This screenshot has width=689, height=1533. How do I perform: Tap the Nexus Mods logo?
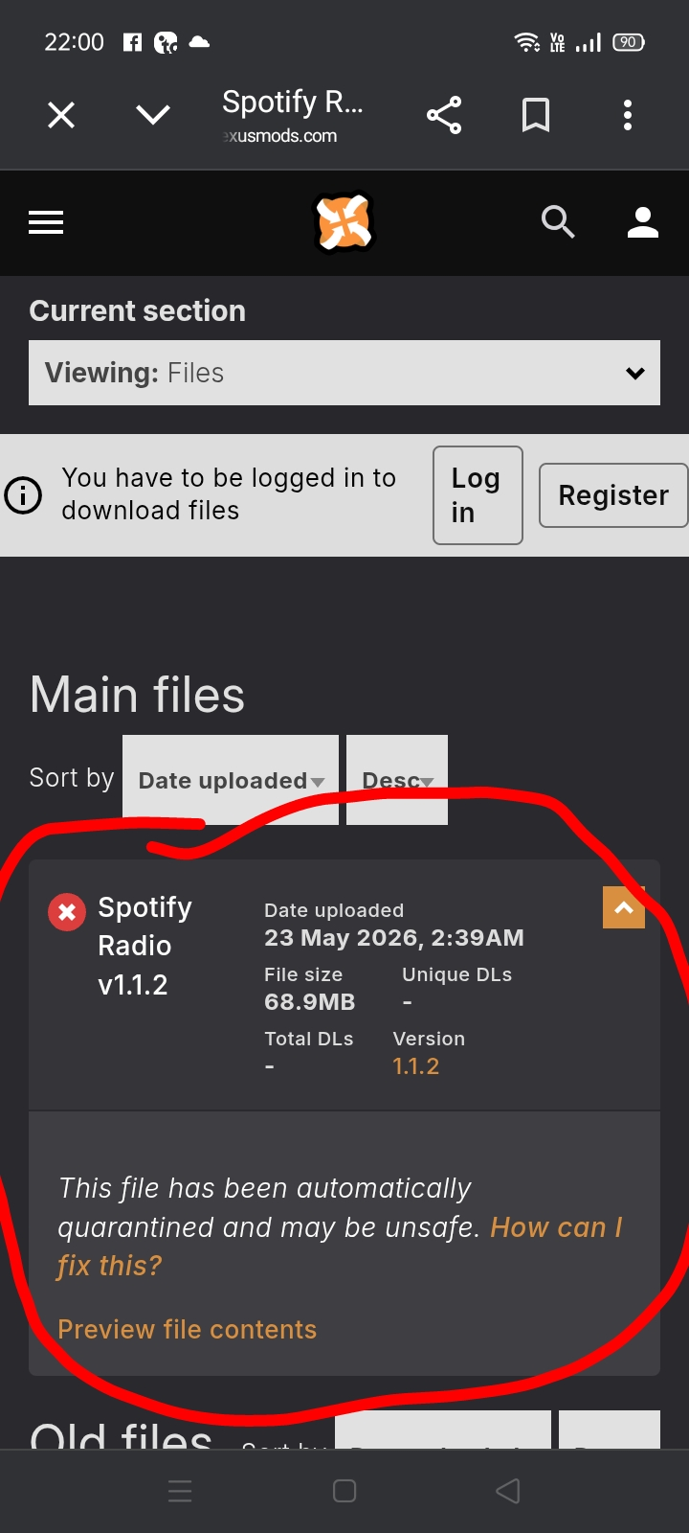(x=344, y=223)
